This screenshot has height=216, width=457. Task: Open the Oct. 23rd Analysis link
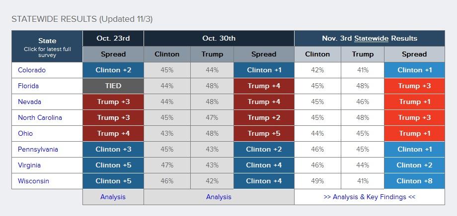coord(113,197)
